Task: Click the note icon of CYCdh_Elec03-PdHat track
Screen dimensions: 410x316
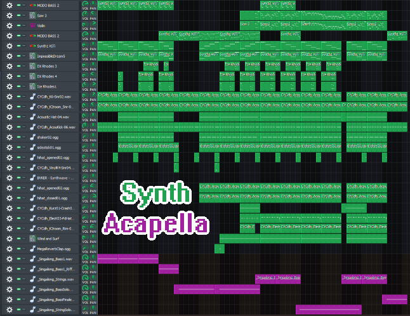Action: pyautogui.click(x=32, y=218)
